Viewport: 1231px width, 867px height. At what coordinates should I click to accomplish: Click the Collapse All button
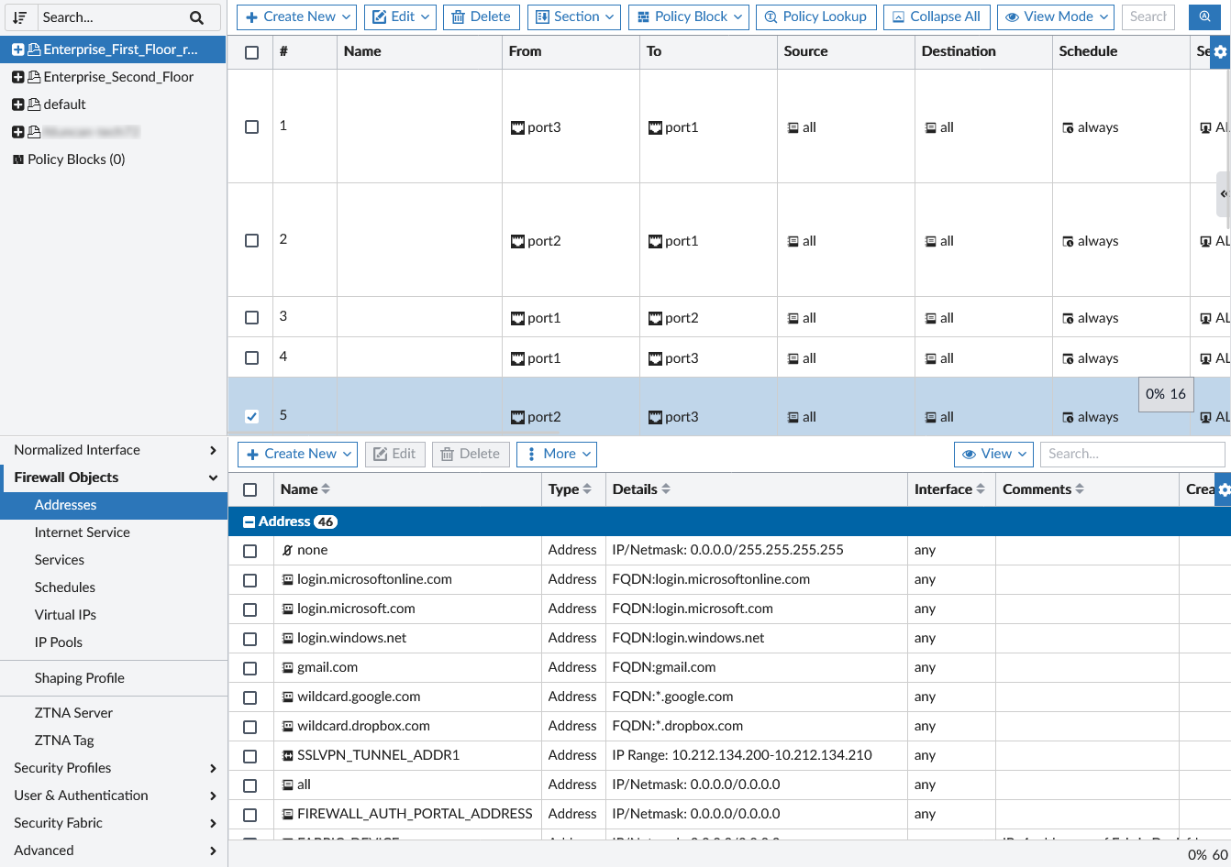click(937, 16)
